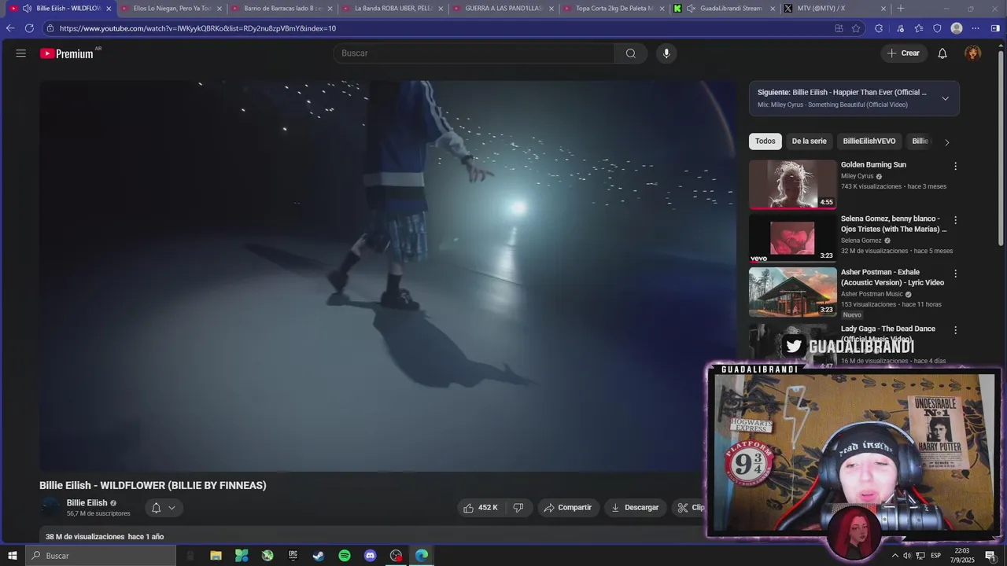This screenshot has width=1007, height=566.
Task: Open the browser shield icon
Action: pyautogui.click(x=937, y=28)
